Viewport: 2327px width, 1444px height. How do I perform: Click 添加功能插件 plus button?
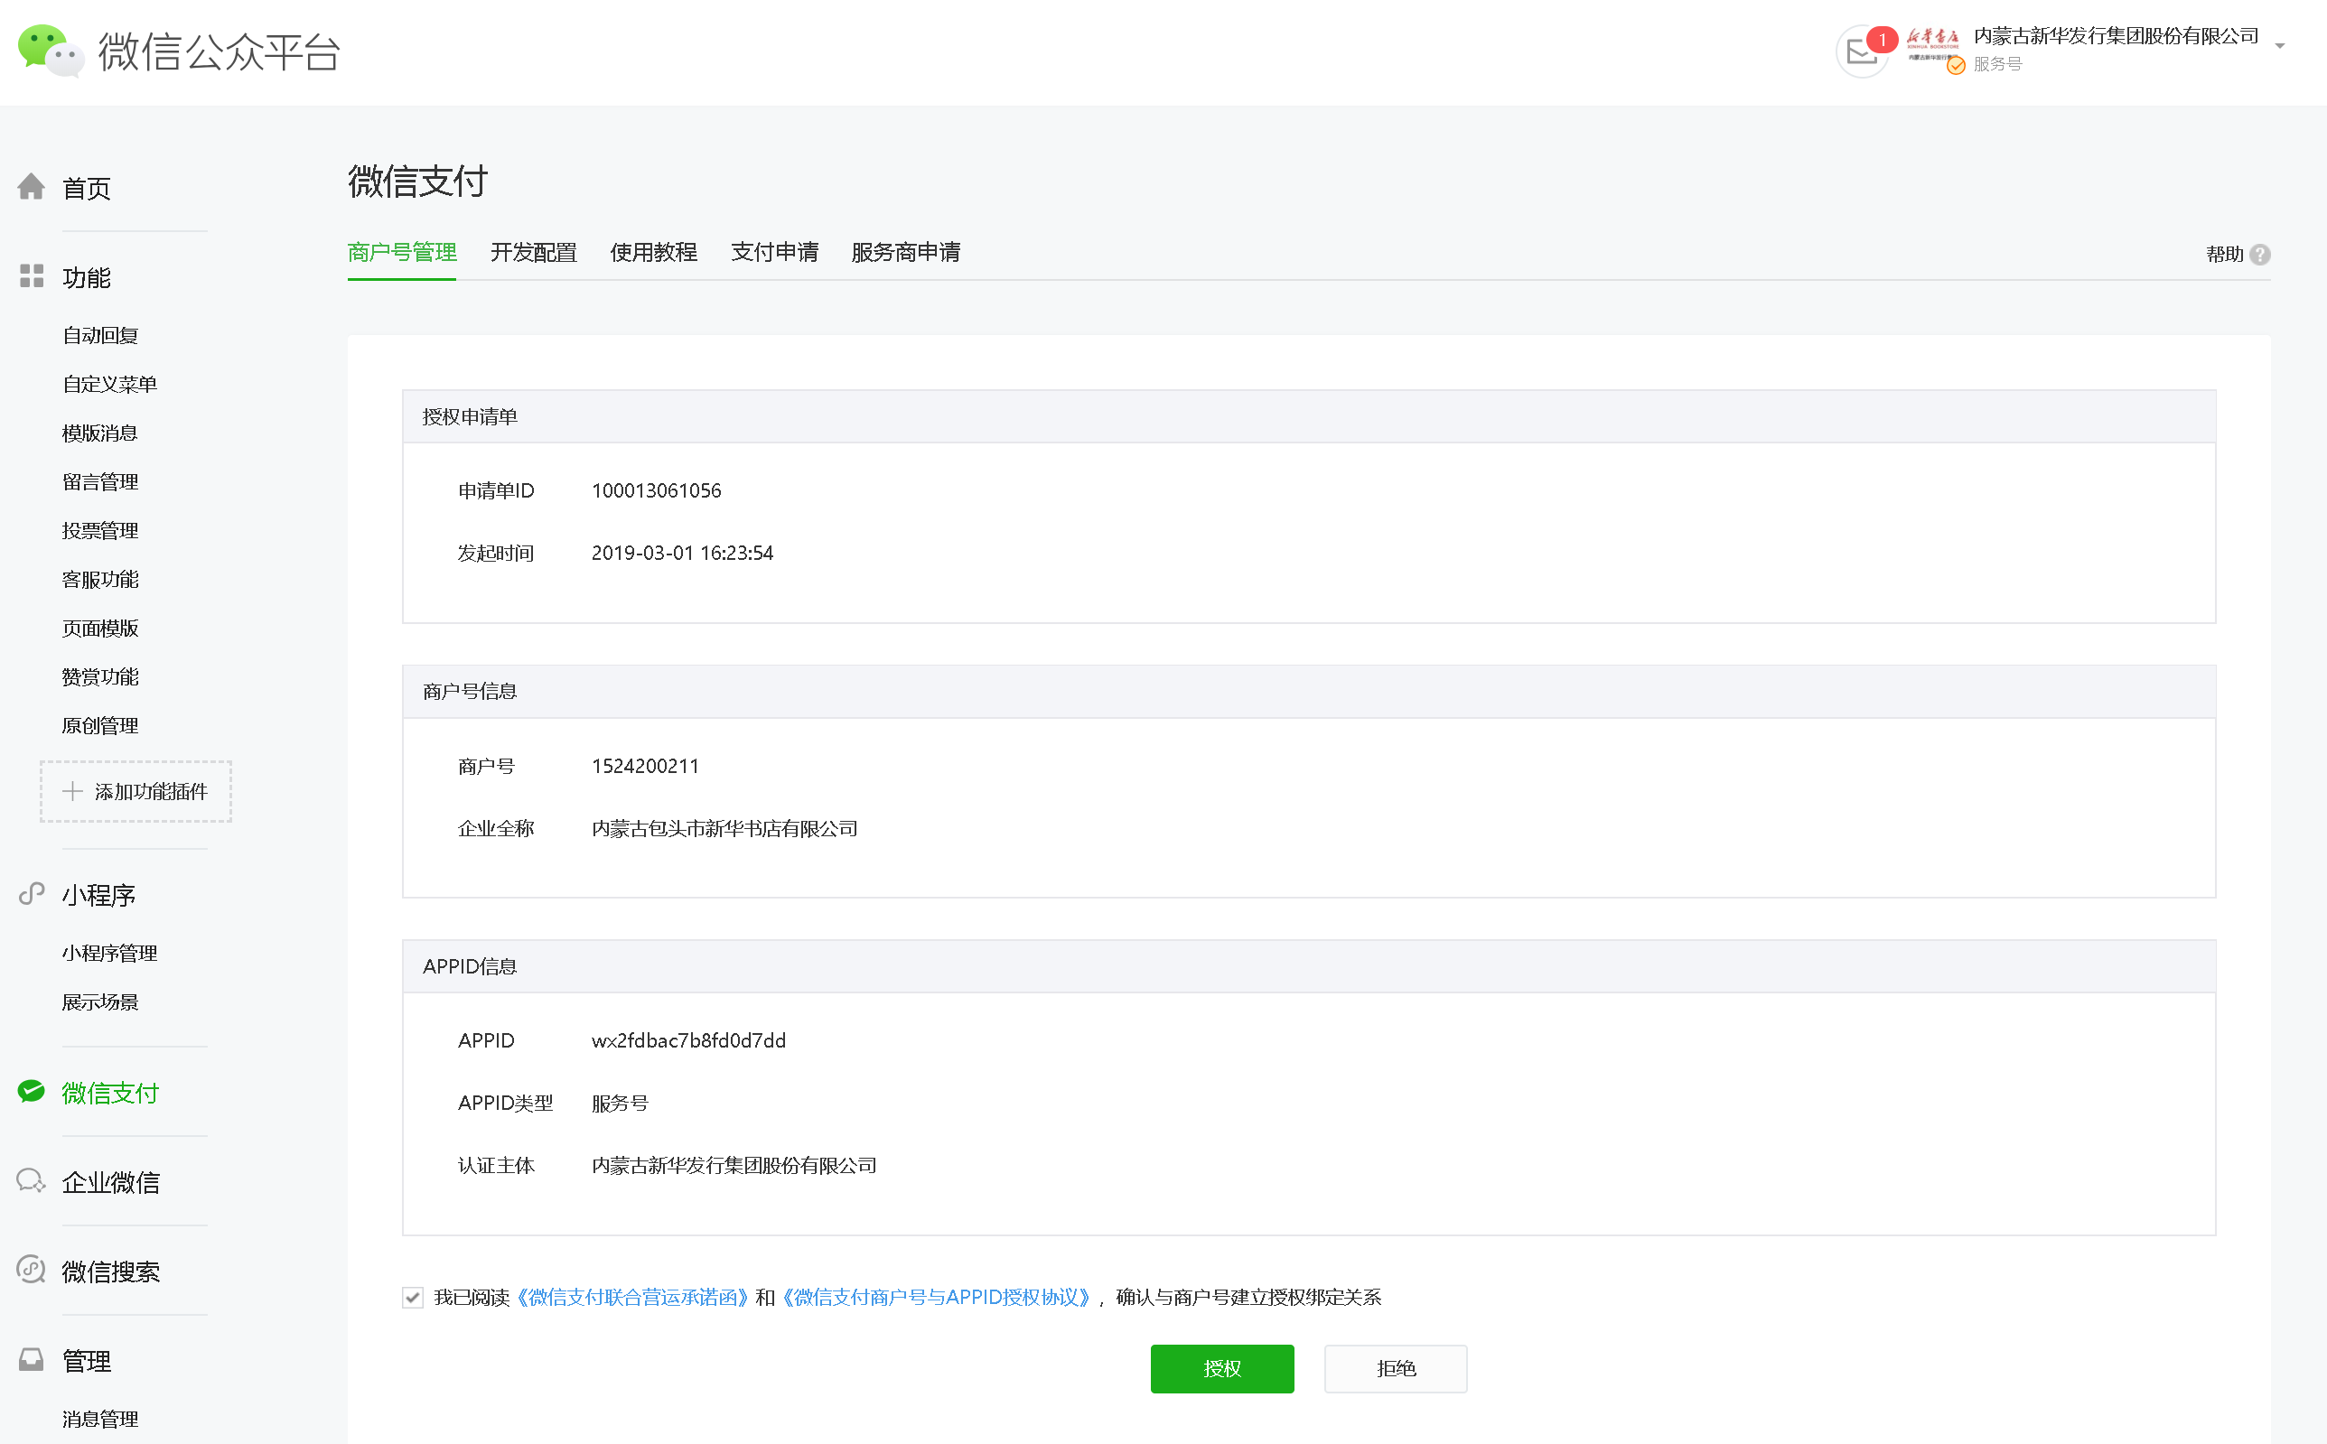(x=136, y=791)
